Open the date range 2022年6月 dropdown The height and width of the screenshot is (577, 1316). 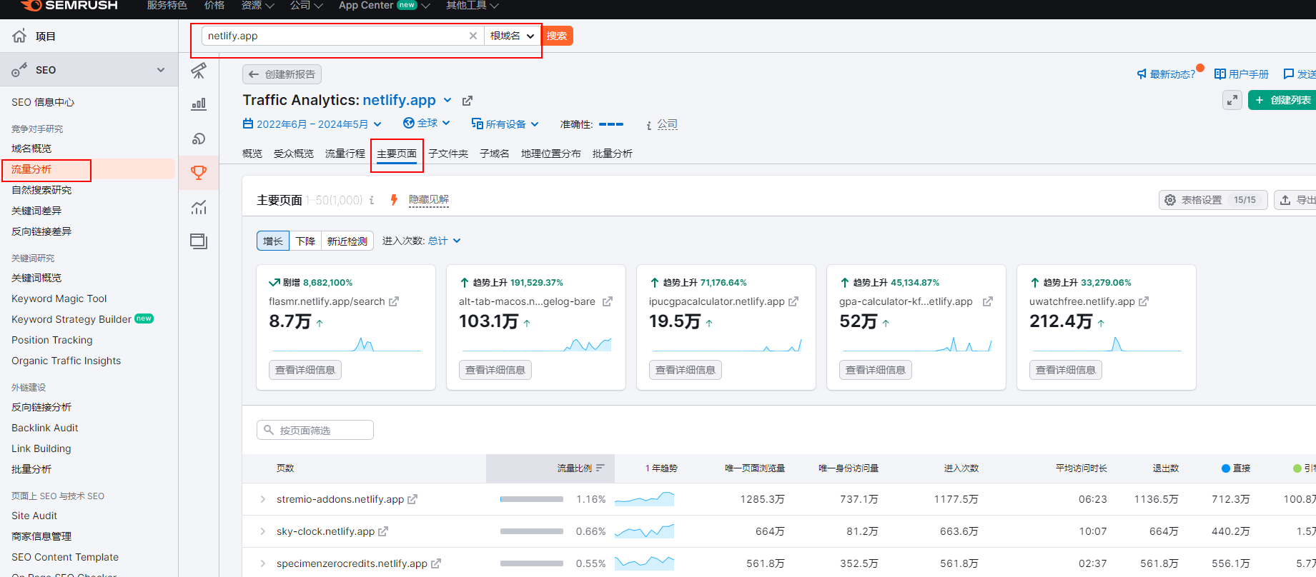point(312,124)
